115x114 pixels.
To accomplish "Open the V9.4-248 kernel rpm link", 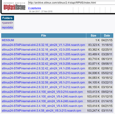I will point(42,101).
